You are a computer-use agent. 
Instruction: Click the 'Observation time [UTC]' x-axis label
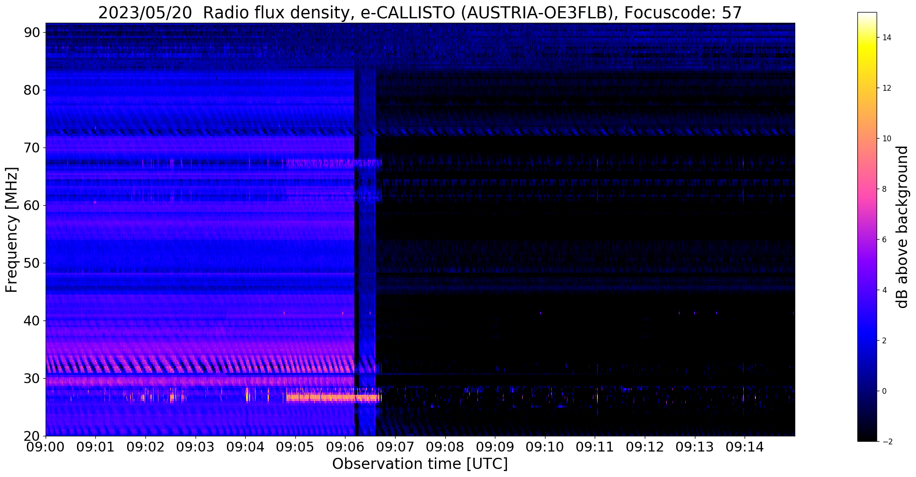point(420,464)
